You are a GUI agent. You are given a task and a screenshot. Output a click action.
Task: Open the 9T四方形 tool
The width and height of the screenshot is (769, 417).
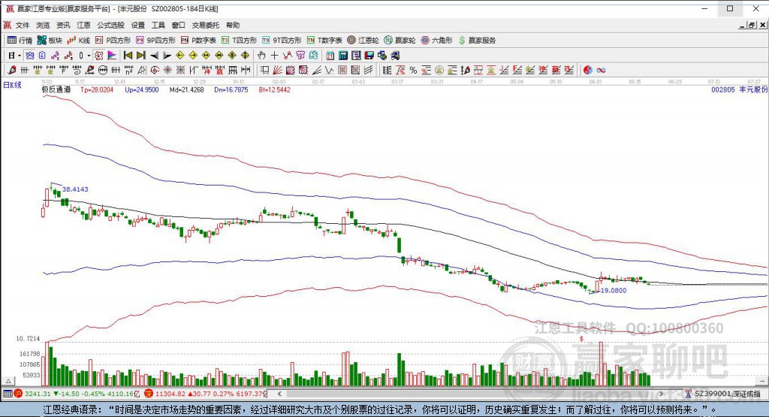[282, 41]
